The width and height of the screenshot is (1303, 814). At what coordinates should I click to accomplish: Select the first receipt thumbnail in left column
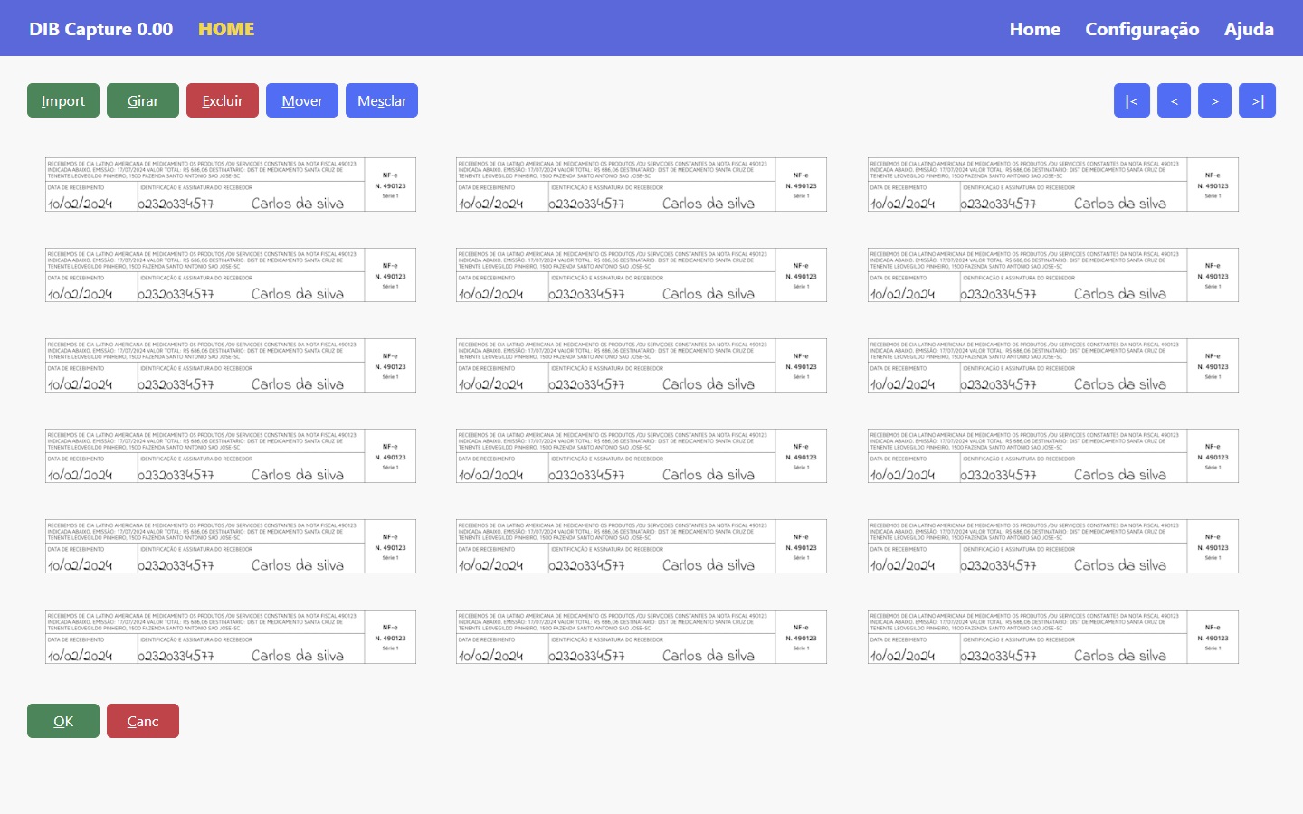[x=231, y=185]
